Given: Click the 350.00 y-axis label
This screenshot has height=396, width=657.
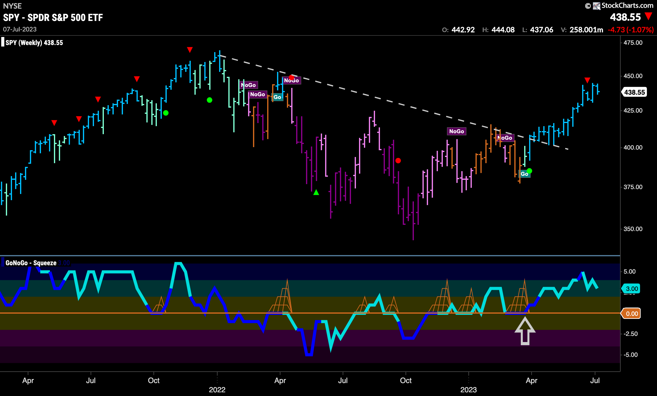Looking at the screenshot, I should click(633, 229).
